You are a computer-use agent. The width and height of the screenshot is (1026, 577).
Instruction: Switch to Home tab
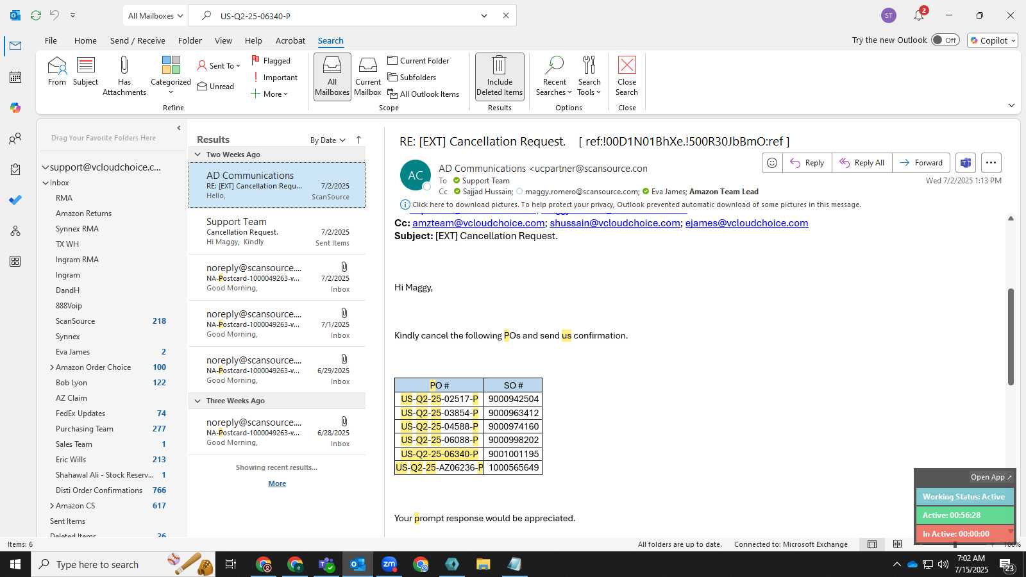point(85,40)
